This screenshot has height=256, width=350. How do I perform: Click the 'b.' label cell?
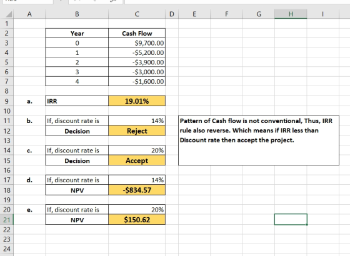click(29, 121)
